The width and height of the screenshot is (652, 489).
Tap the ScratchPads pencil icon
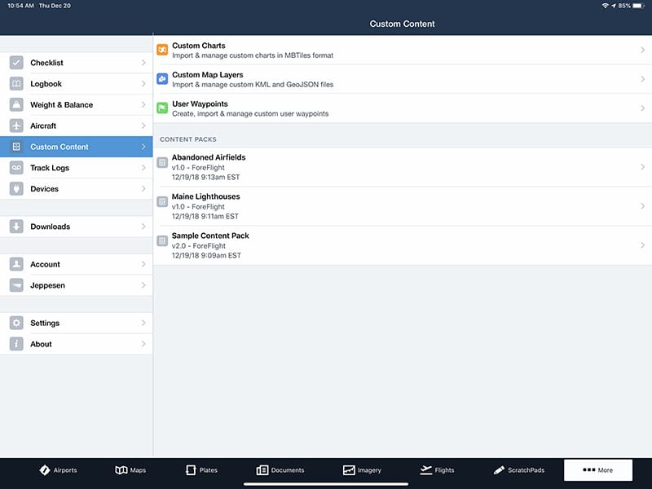pos(499,470)
